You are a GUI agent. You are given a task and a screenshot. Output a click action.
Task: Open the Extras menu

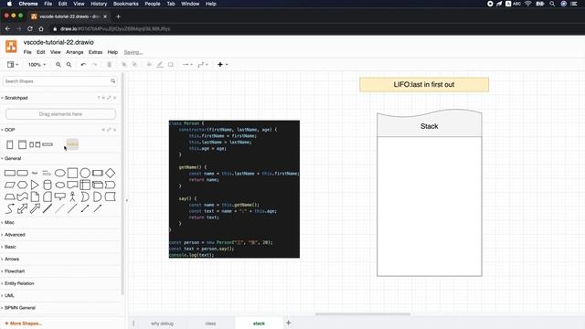pos(95,52)
